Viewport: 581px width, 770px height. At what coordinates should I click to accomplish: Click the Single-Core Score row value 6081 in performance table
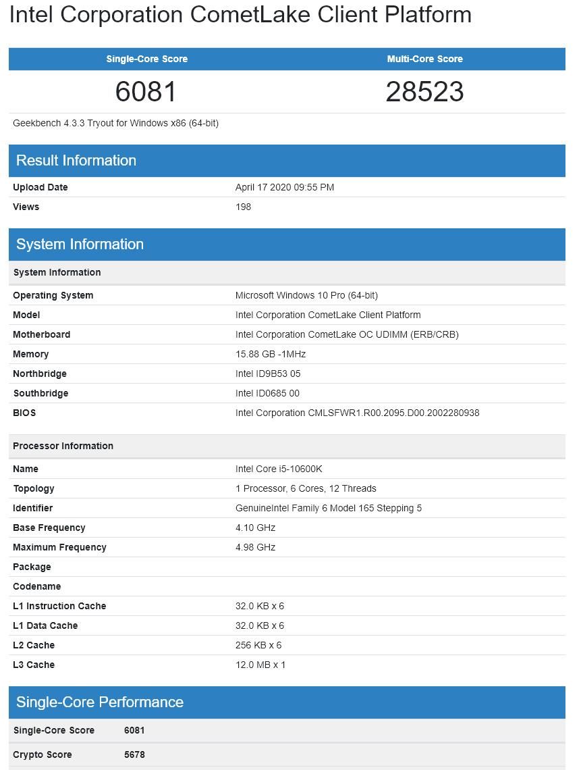coord(134,731)
